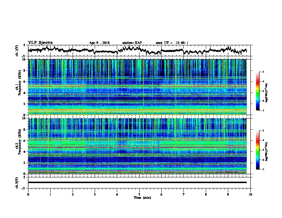Image resolution: width=282 pixels, height=218 pixels.
Task: Click inside the ch.2 spectrogram panel
Action: tap(137, 146)
